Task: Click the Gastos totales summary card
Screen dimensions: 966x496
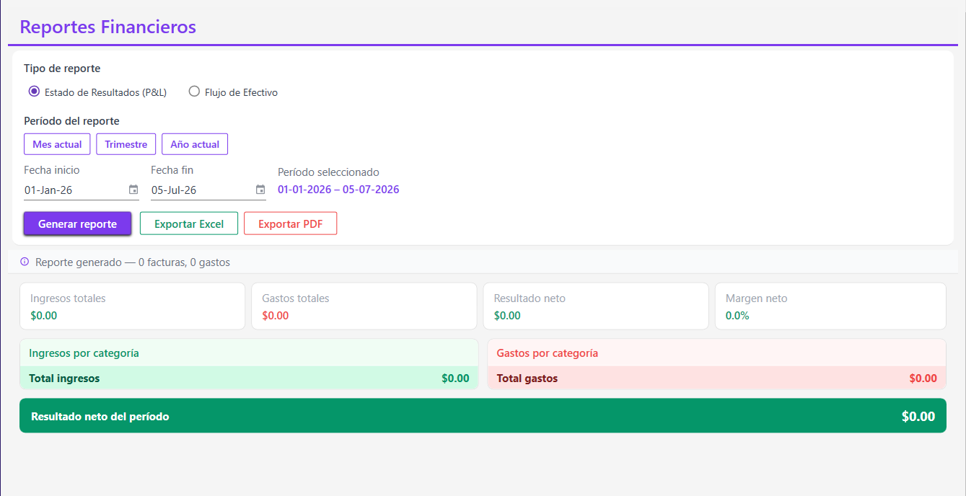Action: [x=364, y=306]
